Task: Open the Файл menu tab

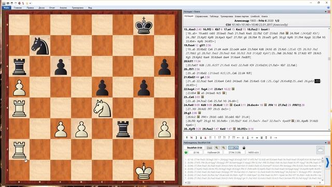Action: 6,8
